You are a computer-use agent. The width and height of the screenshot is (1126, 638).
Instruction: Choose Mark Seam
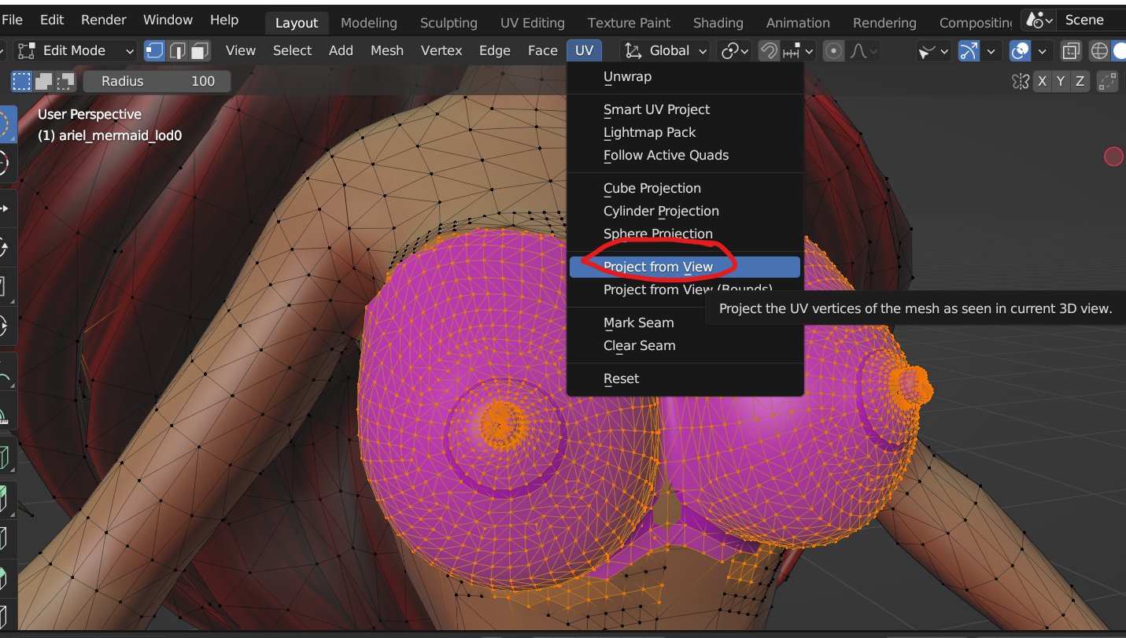pos(685,323)
